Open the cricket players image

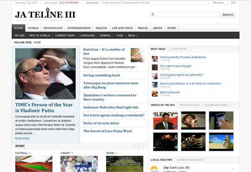(79, 164)
